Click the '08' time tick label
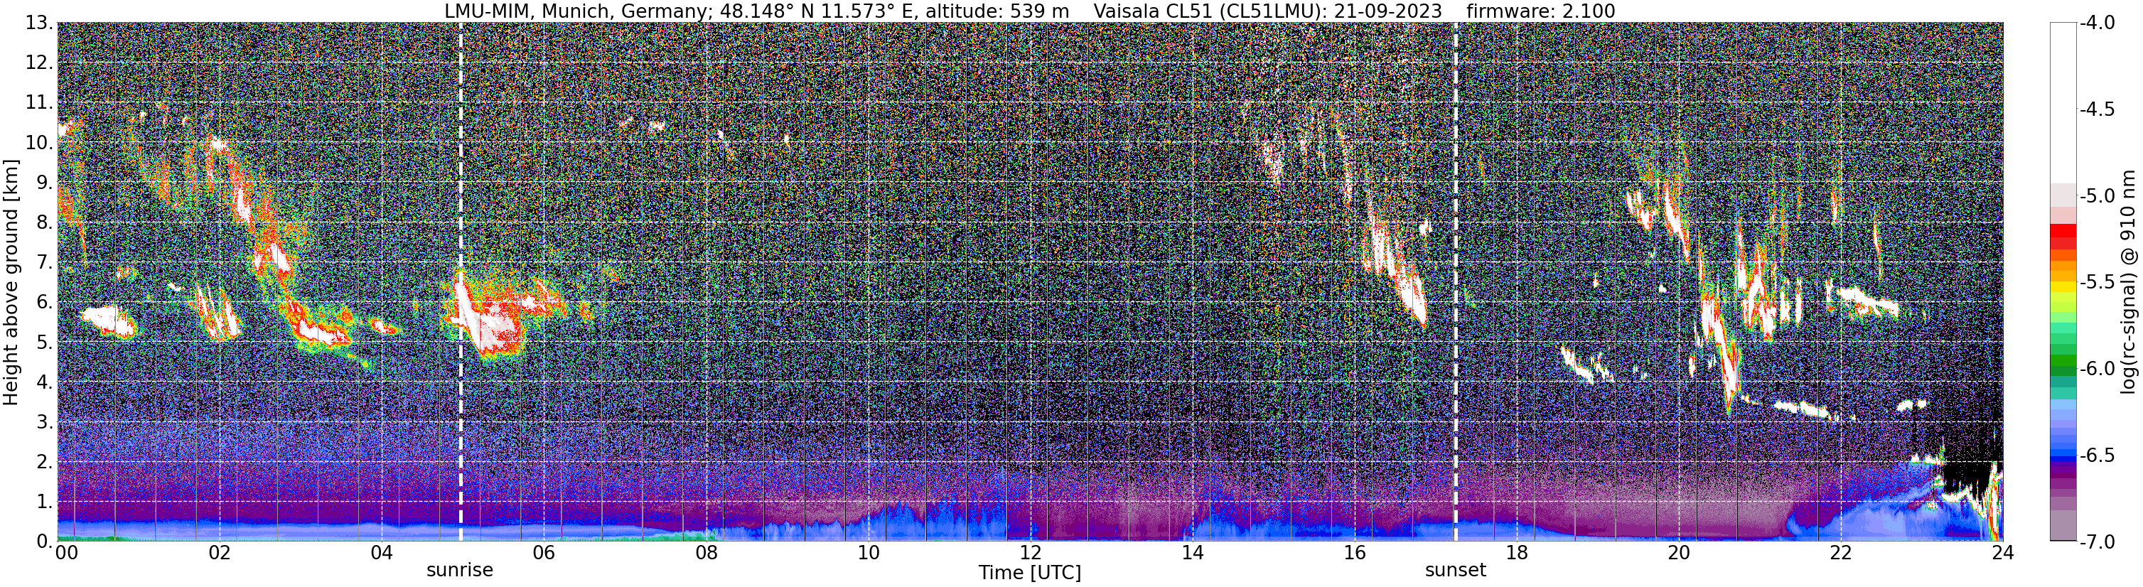The image size is (2143, 587). (707, 553)
